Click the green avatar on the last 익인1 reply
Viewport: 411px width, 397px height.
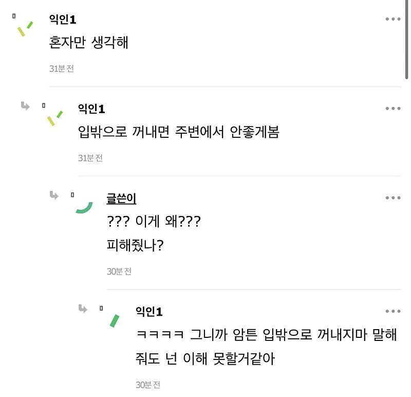point(115,321)
